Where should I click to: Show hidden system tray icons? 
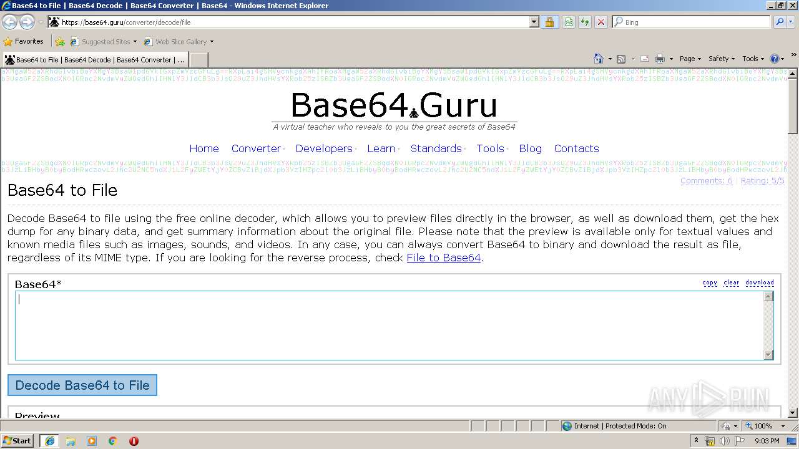point(696,441)
